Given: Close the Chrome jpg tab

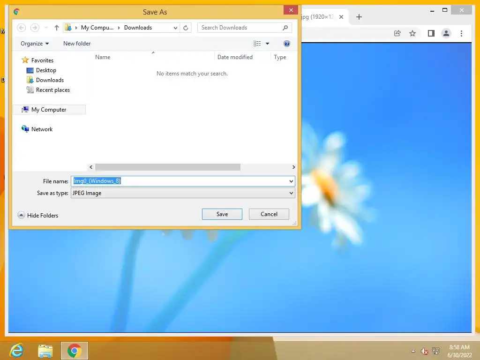Looking at the screenshot, I should [341, 17].
